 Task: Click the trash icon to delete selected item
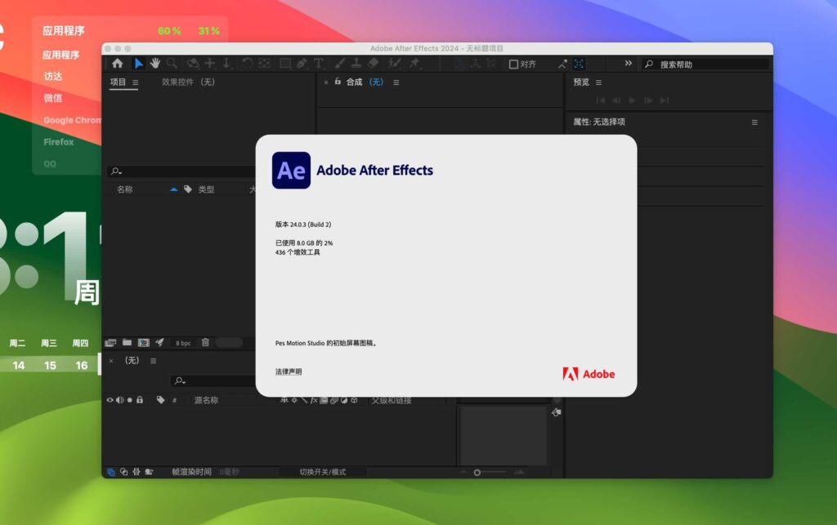pos(206,343)
